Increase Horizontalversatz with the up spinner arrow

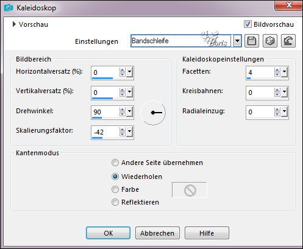tap(122, 70)
